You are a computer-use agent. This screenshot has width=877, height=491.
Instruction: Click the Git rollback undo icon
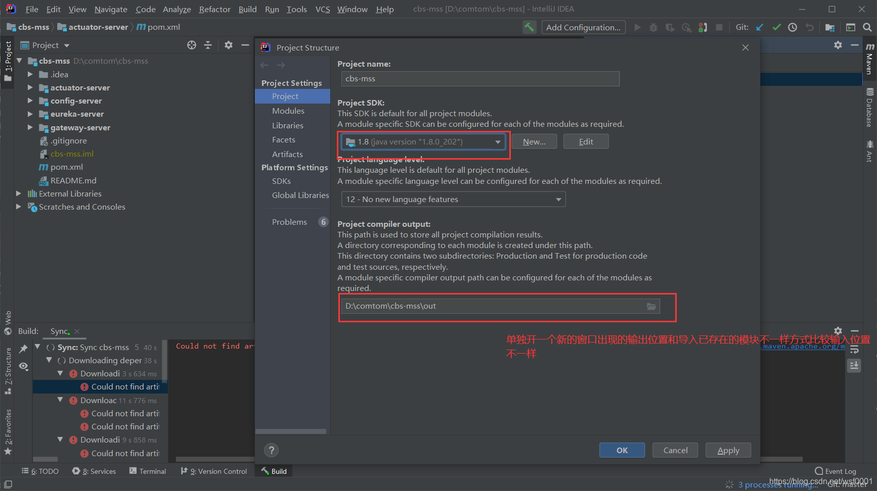tap(810, 27)
